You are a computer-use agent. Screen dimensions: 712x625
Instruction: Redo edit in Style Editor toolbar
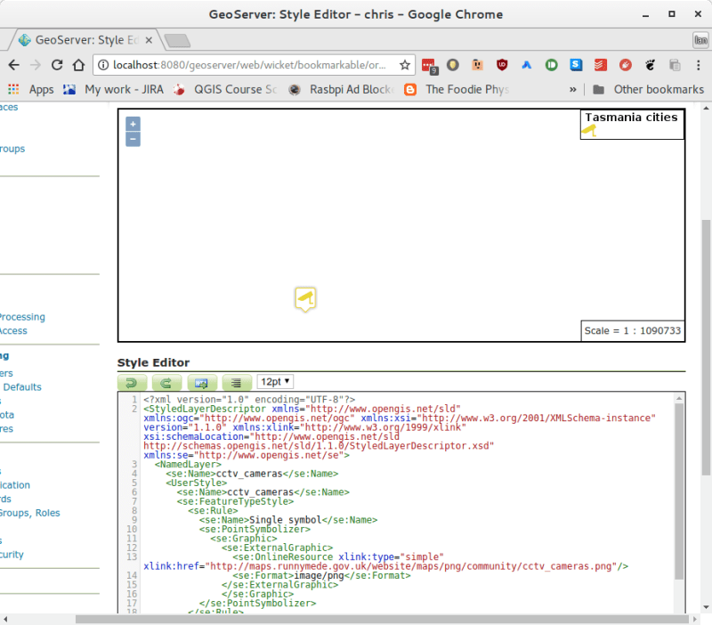click(x=166, y=383)
